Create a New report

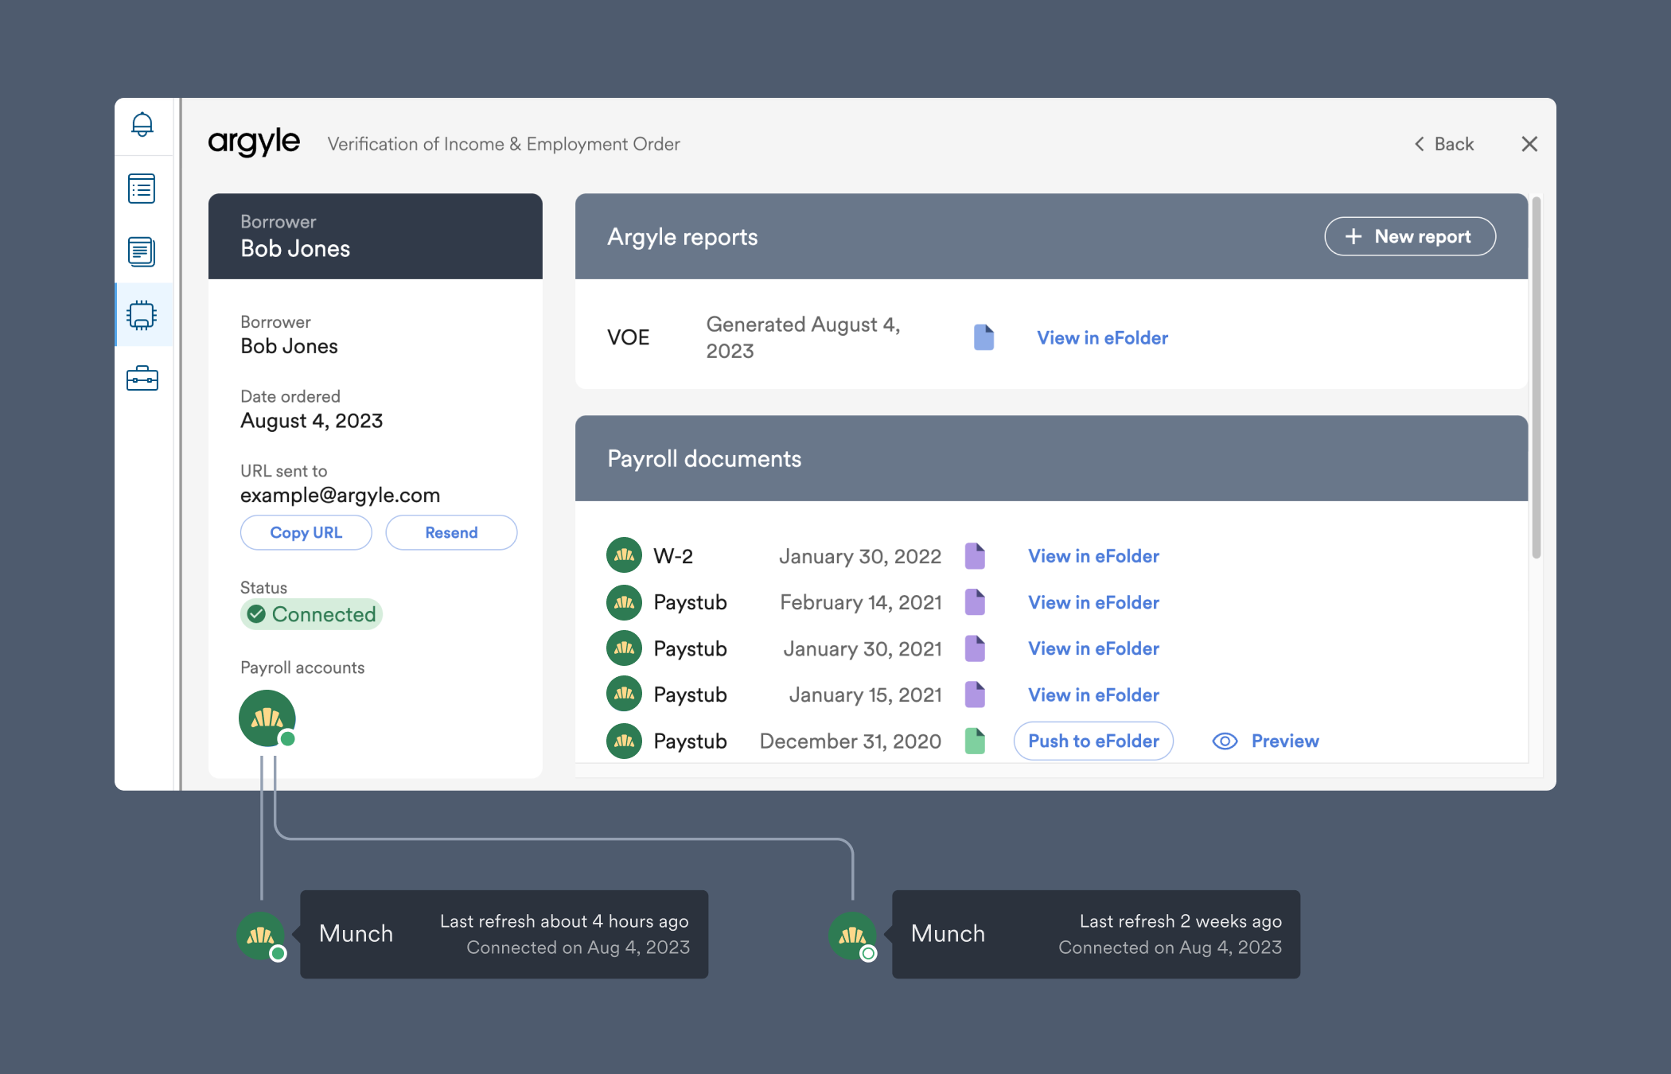coord(1409,236)
